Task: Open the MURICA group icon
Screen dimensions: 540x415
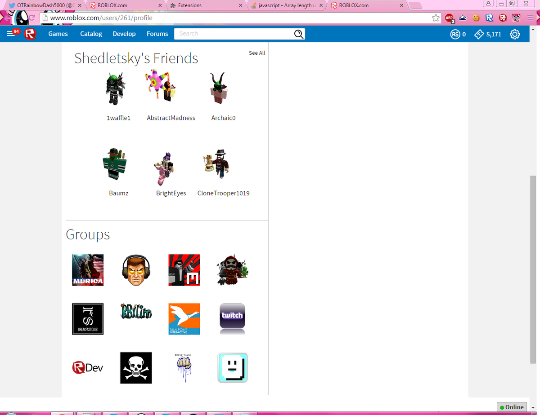Action: click(x=88, y=269)
